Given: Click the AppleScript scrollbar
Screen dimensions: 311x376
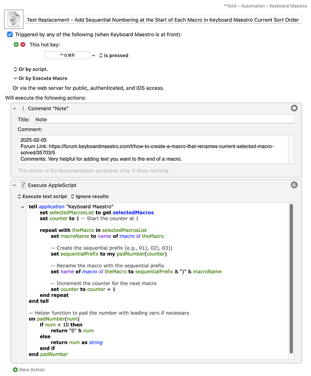Looking at the screenshot, I should tap(291, 279).
